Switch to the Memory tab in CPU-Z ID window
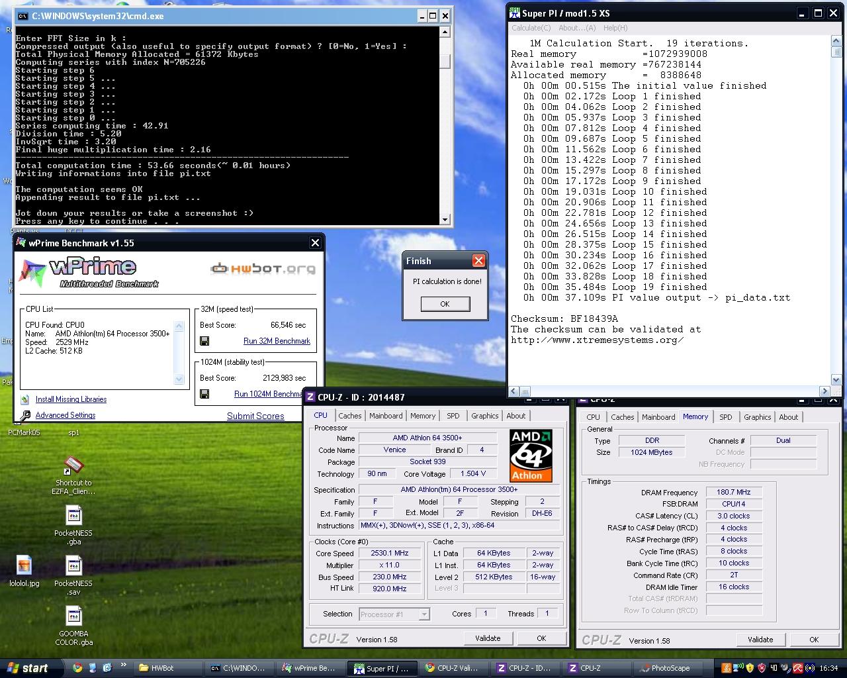The width and height of the screenshot is (847, 678). click(423, 416)
